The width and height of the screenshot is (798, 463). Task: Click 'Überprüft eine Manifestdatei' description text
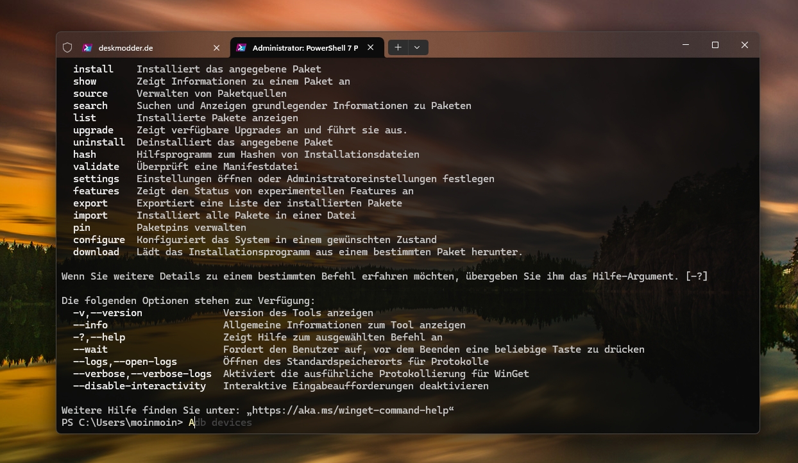point(217,167)
